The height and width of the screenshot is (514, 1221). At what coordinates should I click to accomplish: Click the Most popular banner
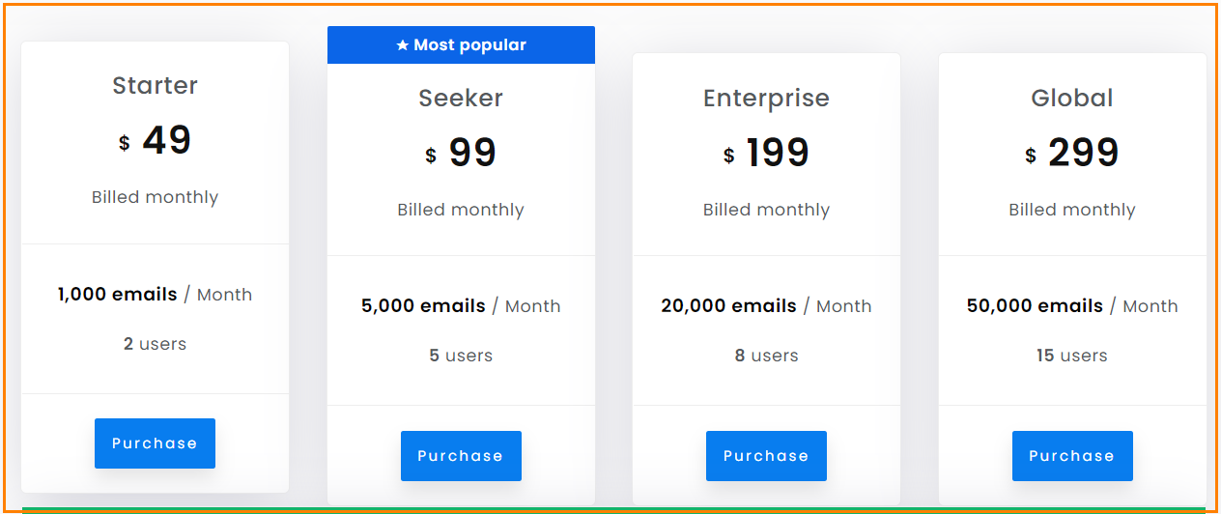coord(461,45)
